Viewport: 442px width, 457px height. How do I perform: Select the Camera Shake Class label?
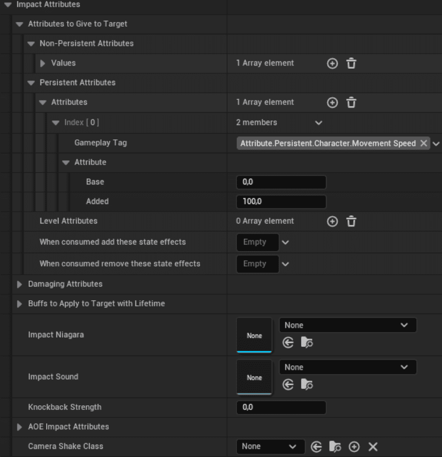click(x=65, y=446)
